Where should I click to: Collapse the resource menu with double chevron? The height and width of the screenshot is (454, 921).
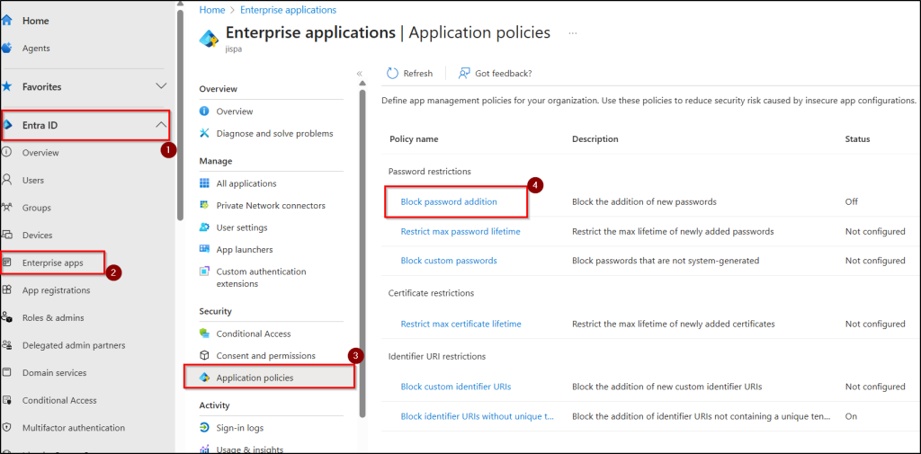(x=360, y=74)
